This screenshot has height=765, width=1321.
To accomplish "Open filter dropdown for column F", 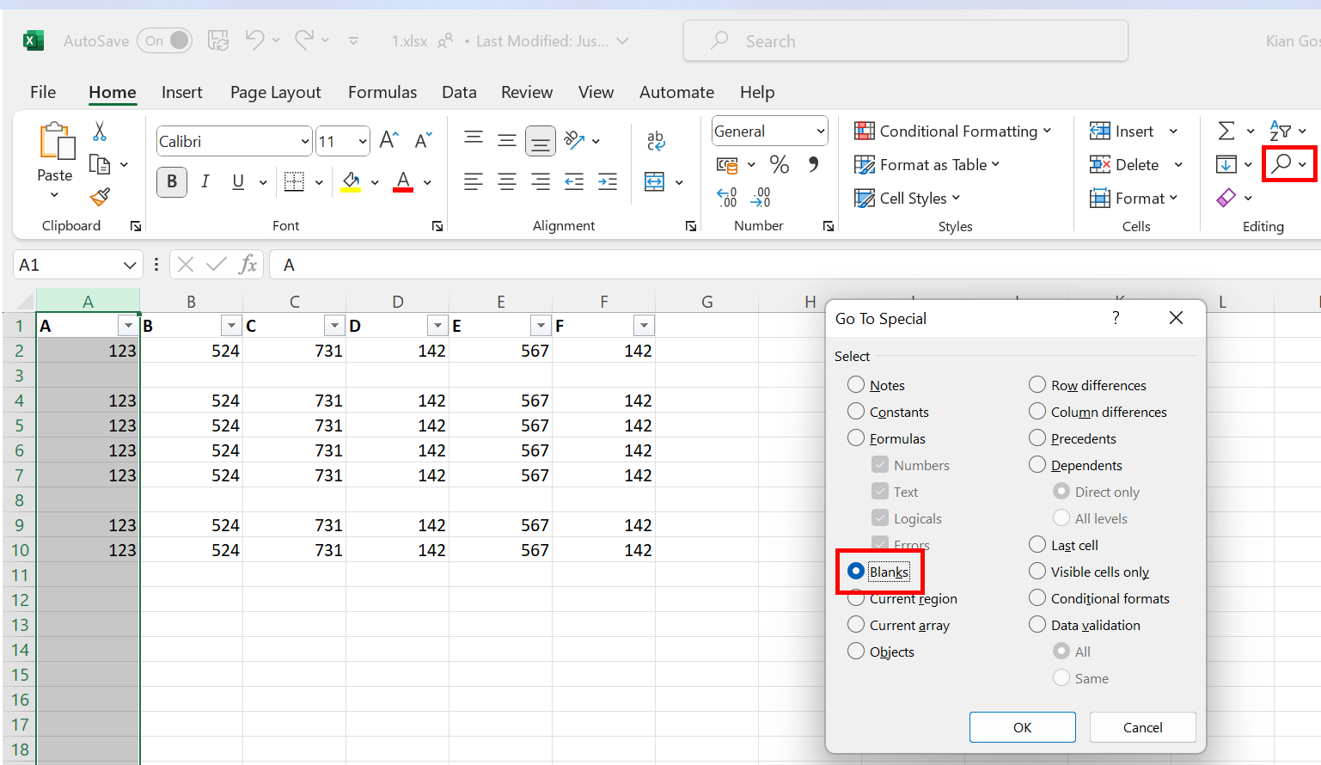I will [644, 325].
